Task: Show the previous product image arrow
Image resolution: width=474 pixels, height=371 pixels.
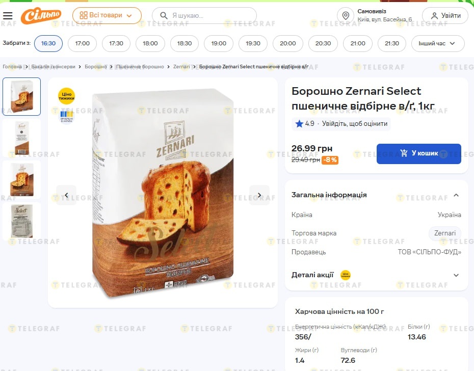Action: pos(66,195)
